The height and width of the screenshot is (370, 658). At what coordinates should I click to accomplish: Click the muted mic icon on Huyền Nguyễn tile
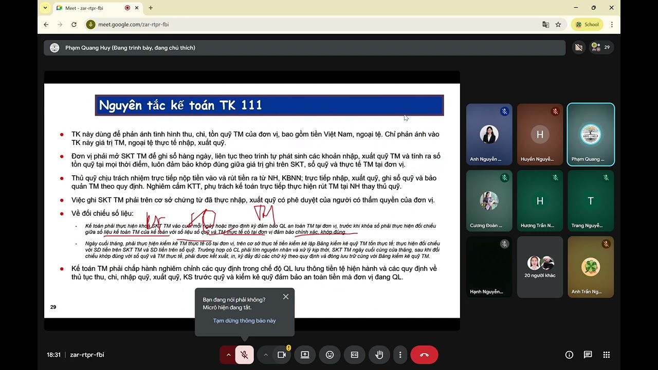(555, 112)
